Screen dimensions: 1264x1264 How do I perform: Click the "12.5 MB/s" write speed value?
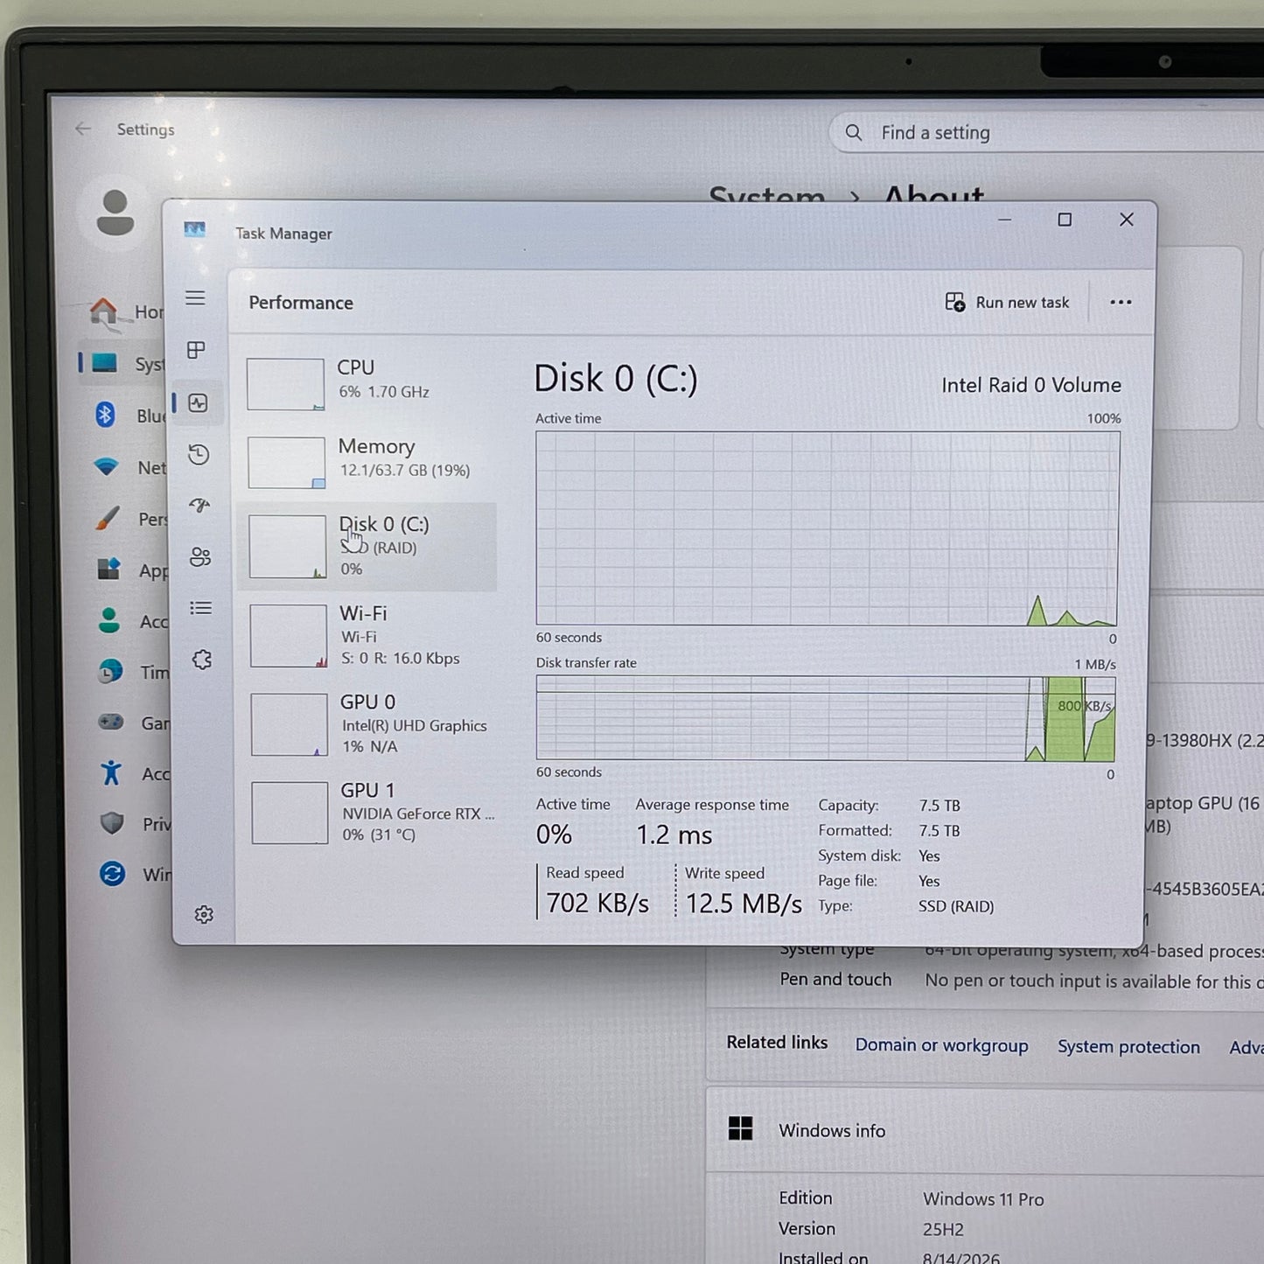(744, 904)
